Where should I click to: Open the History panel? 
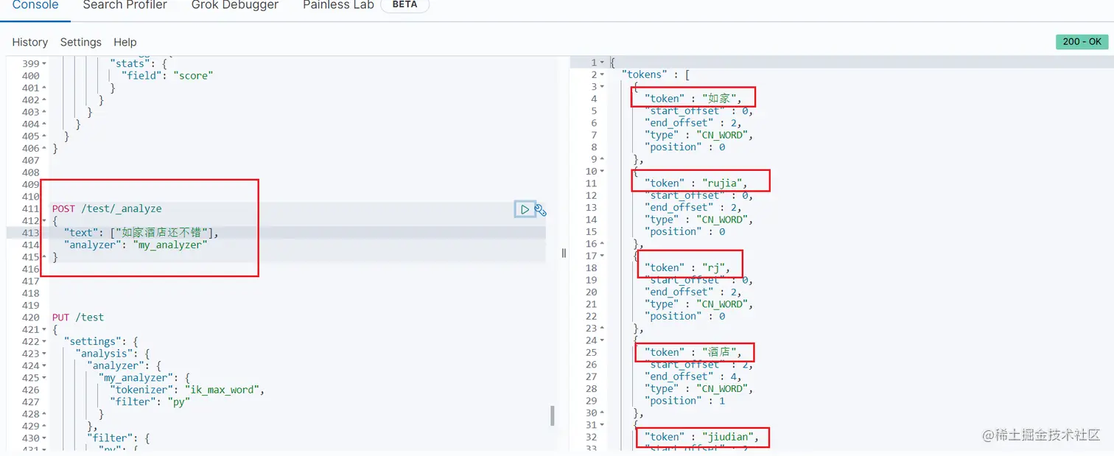coord(30,42)
